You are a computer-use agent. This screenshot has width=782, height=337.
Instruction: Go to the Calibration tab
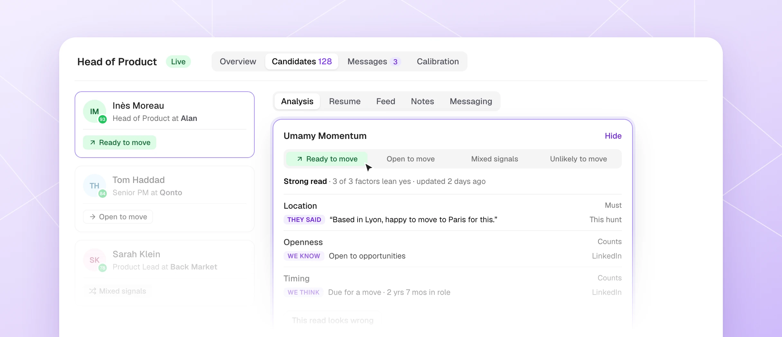click(x=438, y=61)
